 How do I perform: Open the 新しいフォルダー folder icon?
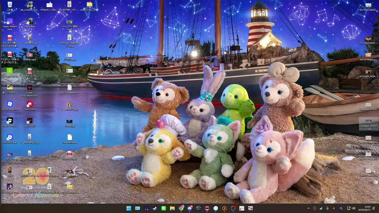(10, 89)
